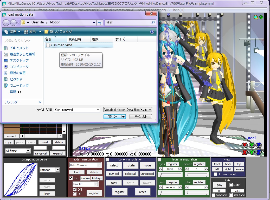Screen dimensions: 270x200
Task: Collapse facial manipulation panel minus icon
Action: (x=160, y=159)
